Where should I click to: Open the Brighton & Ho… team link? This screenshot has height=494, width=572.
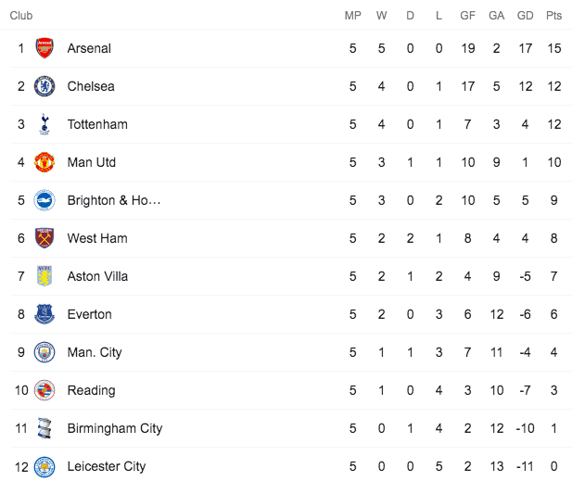[114, 200]
